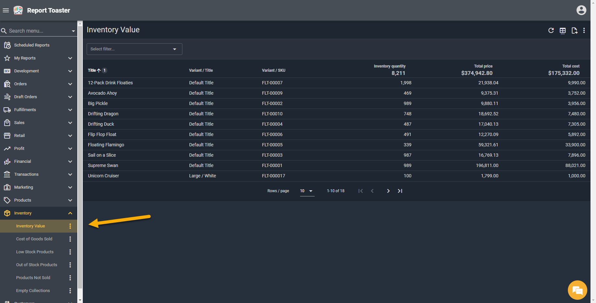Toggle the hamburger navigation menu
The height and width of the screenshot is (303, 596).
point(6,10)
